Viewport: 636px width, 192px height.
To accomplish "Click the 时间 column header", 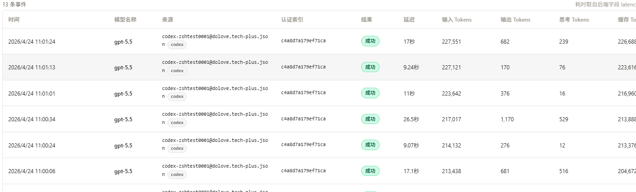I will tap(14, 20).
